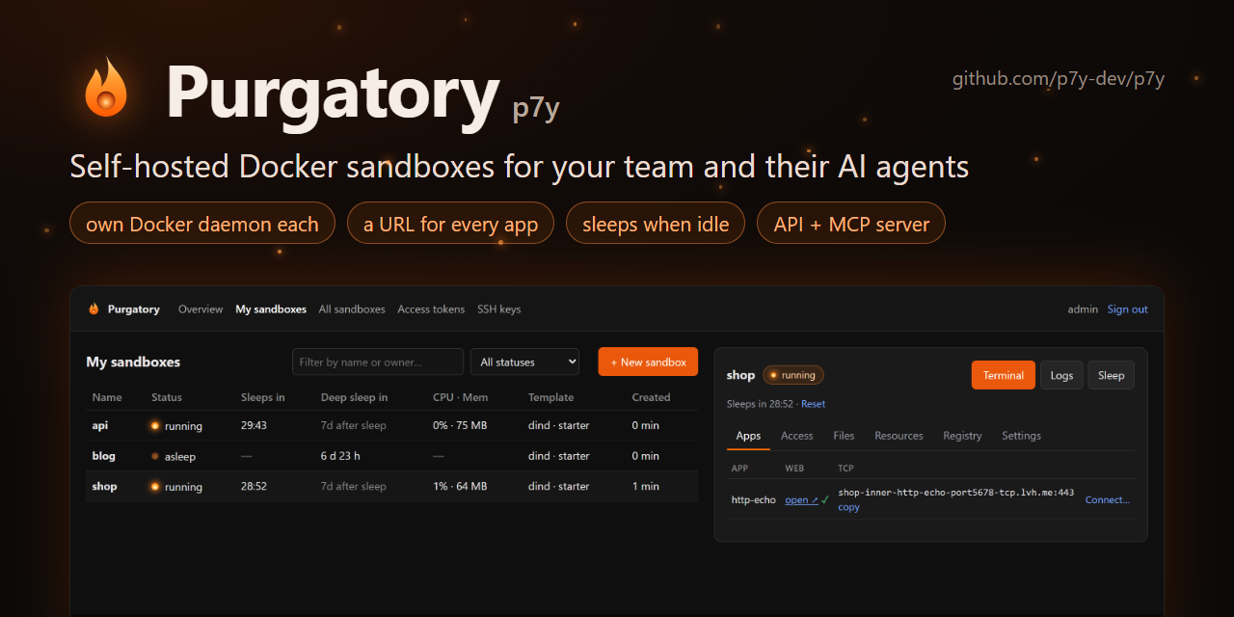Click the large Purgatory flame logo
The image size is (1234, 617).
click(x=106, y=89)
